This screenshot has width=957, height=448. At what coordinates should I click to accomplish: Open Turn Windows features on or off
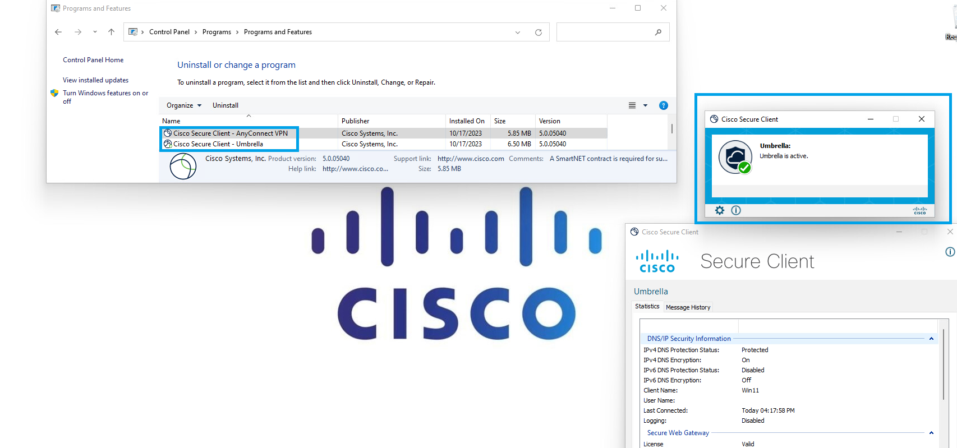pos(105,97)
